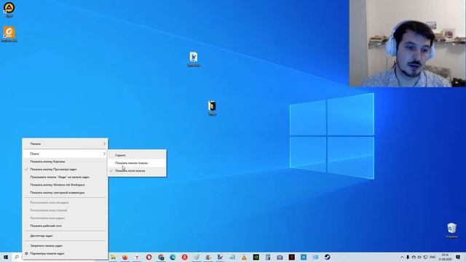Toggle Закрепить панель задач
This screenshot has height=262, width=466.
point(65,246)
